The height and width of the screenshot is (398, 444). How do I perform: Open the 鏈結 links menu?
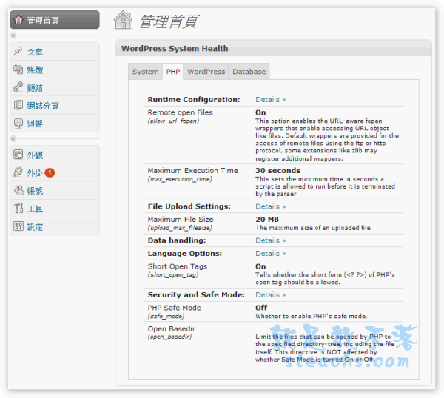55,87
